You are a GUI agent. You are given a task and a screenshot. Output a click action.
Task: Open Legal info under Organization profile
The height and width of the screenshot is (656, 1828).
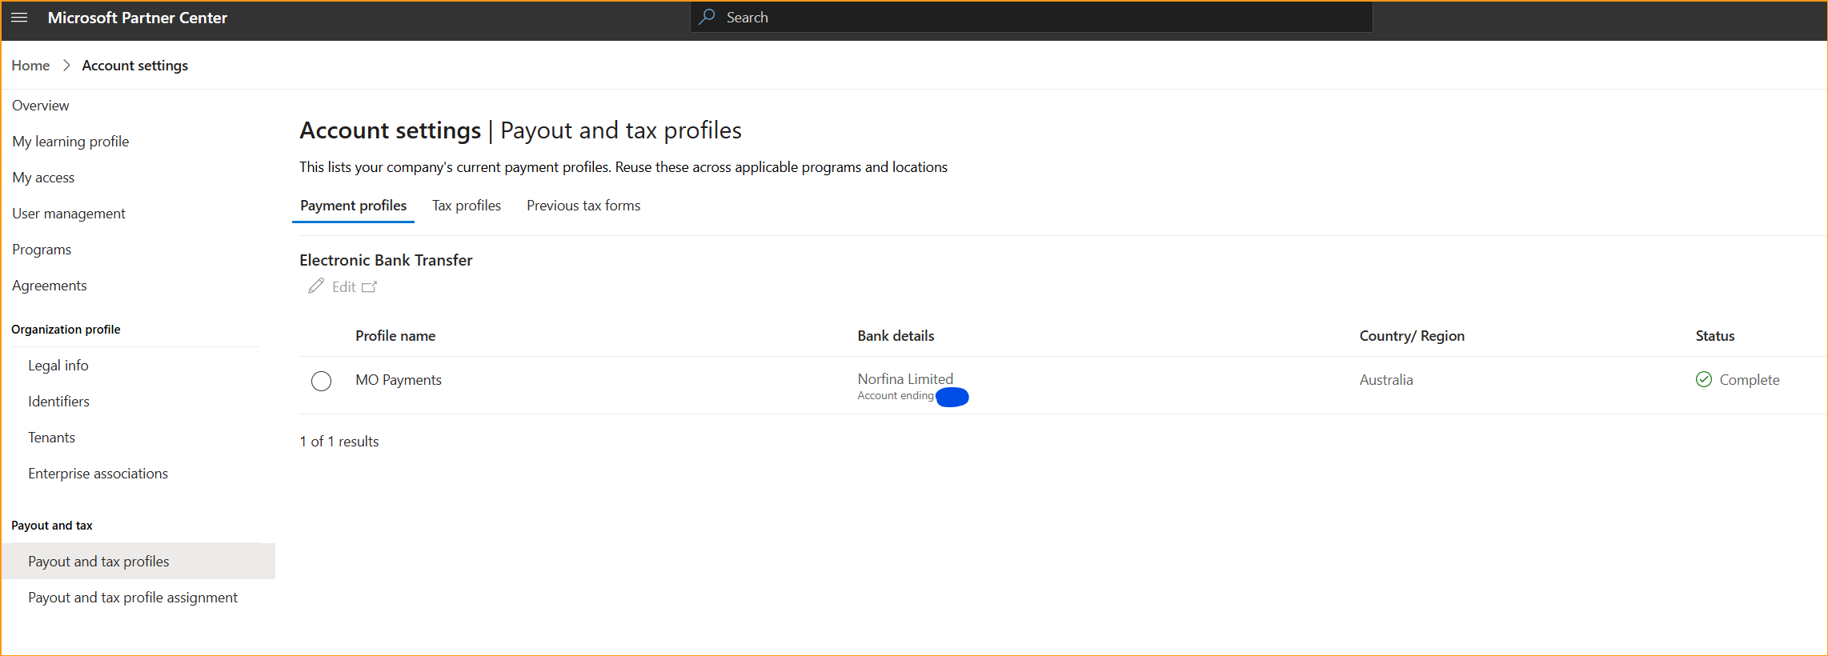click(x=58, y=366)
